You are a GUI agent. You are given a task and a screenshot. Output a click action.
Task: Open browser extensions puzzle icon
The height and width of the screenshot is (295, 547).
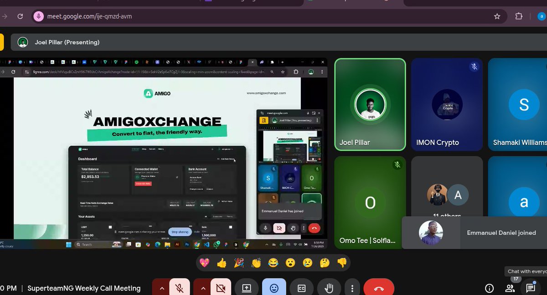(x=519, y=16)
